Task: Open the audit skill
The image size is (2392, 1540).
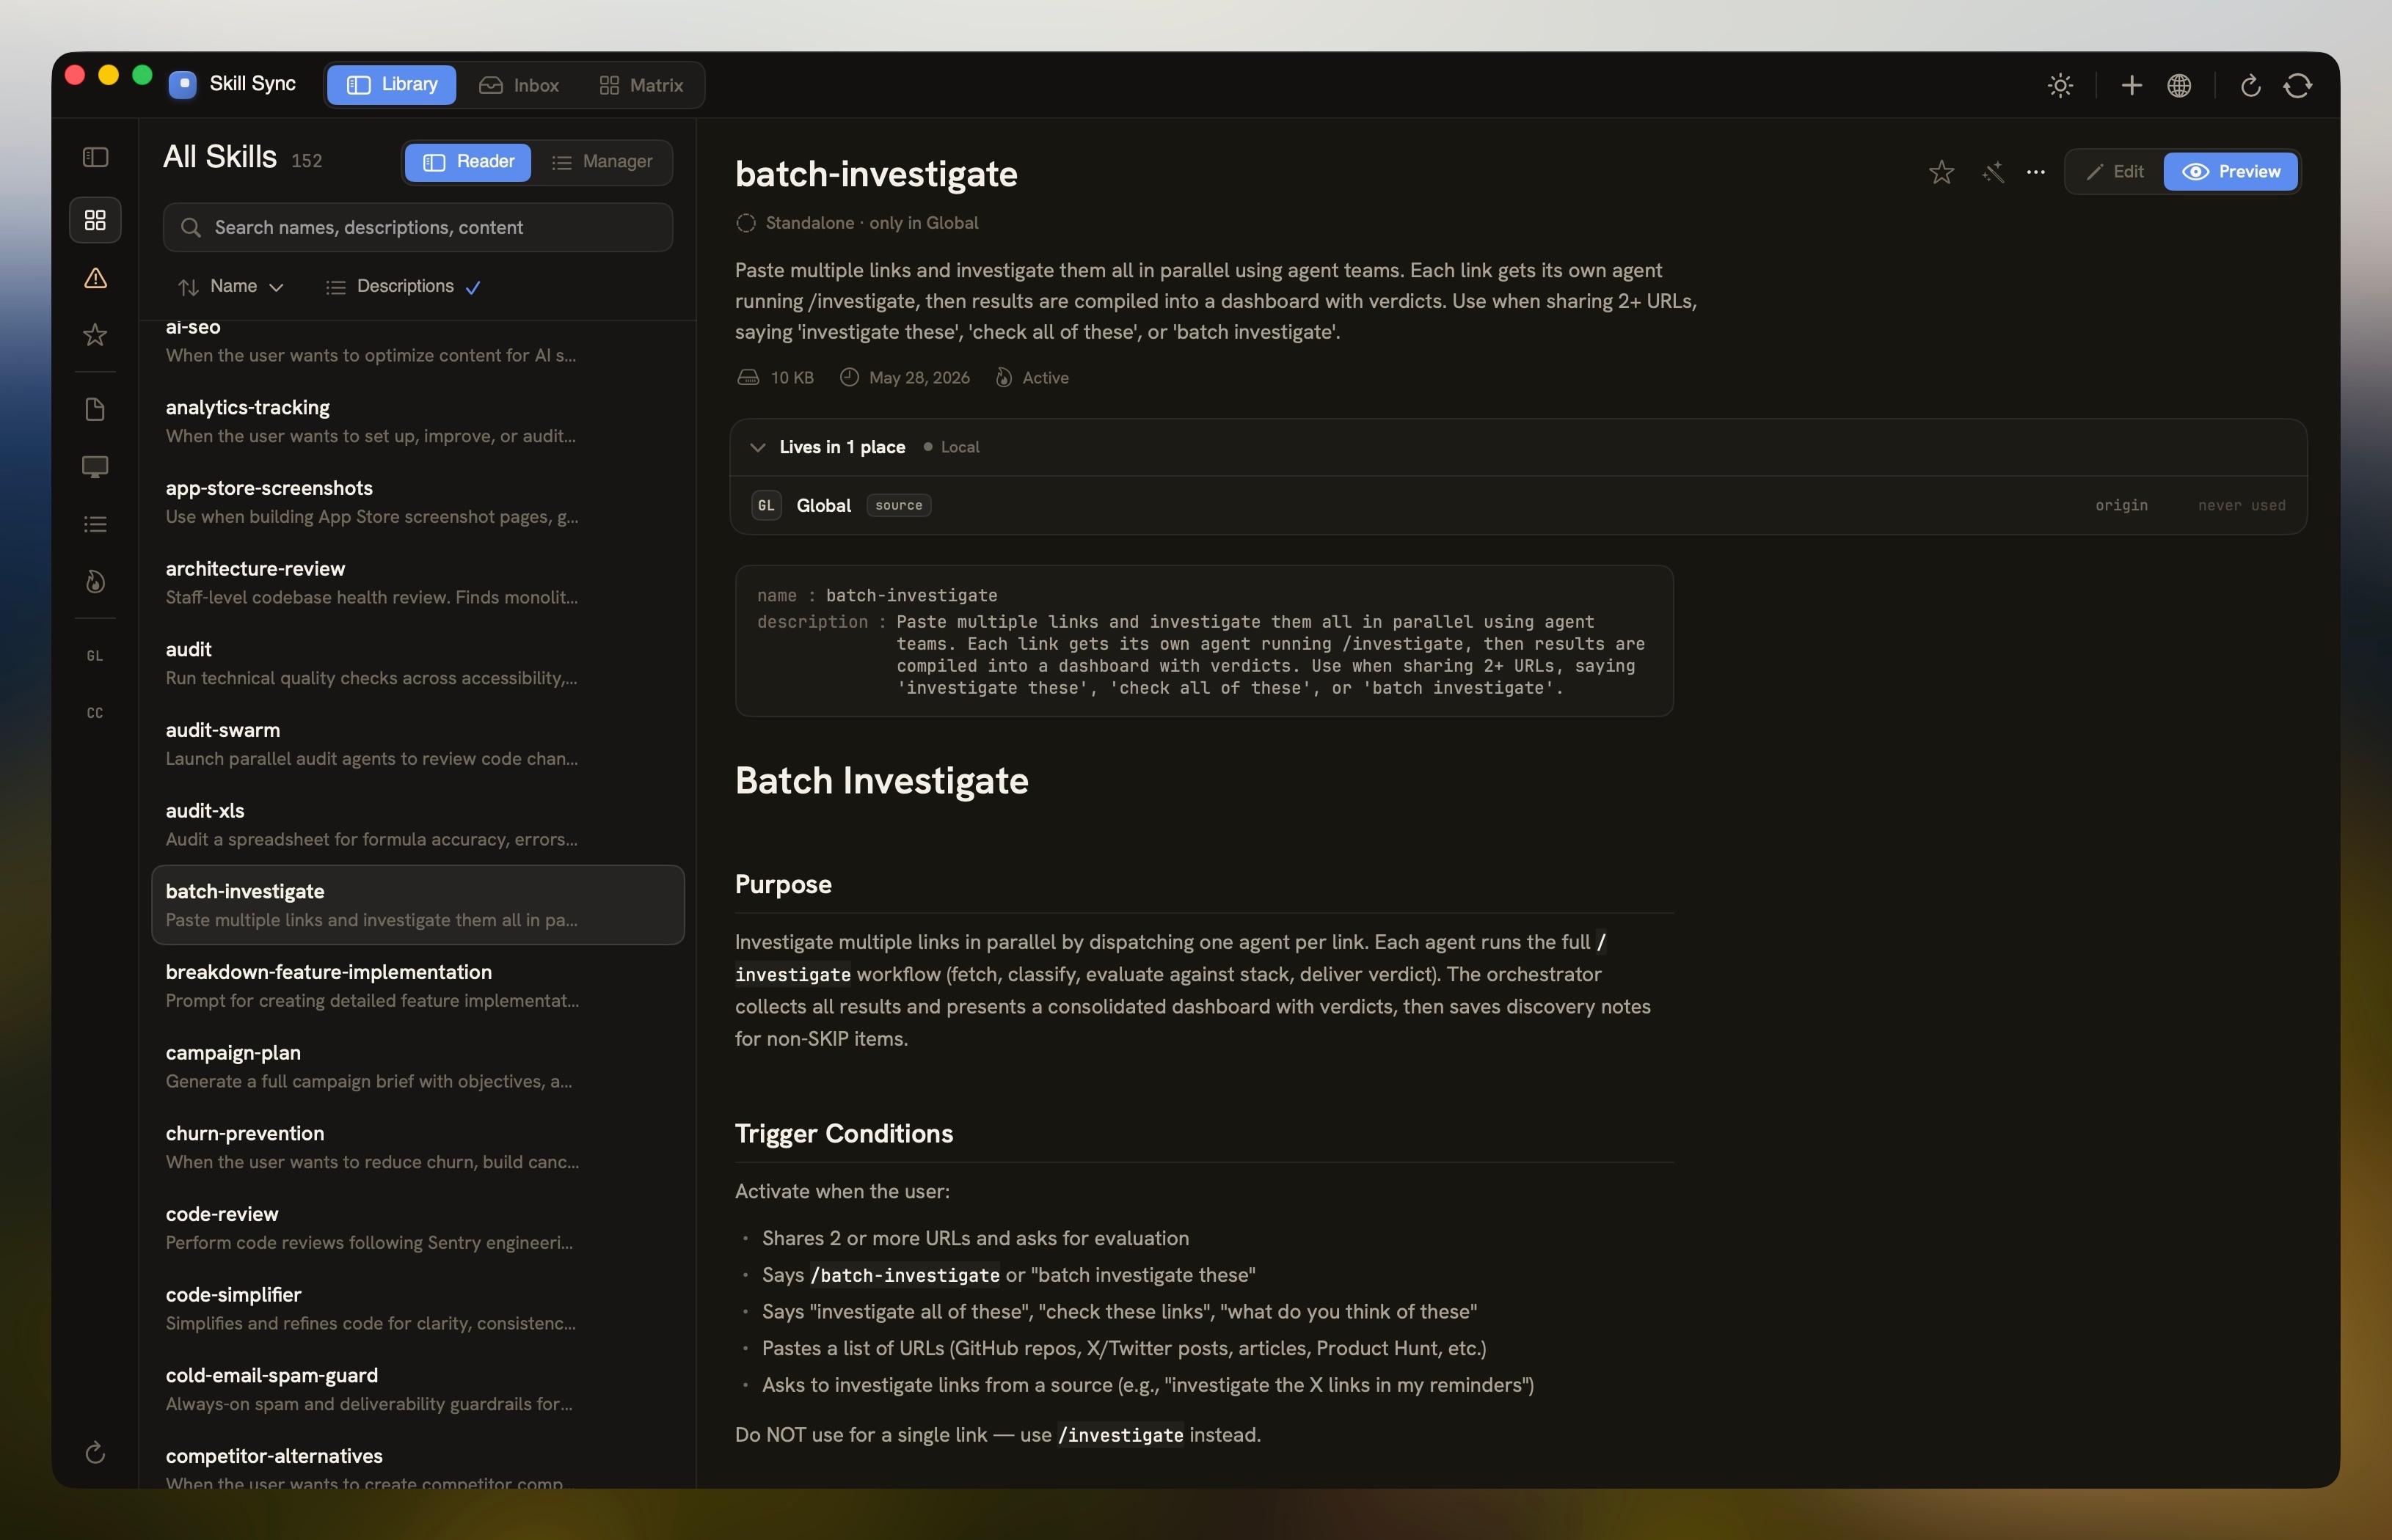Action: point(418,663)
